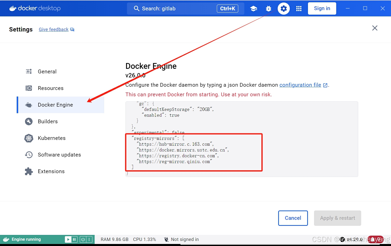391x246 pixels.
Task: Click the Not signed in status
Action: [185, 239]
